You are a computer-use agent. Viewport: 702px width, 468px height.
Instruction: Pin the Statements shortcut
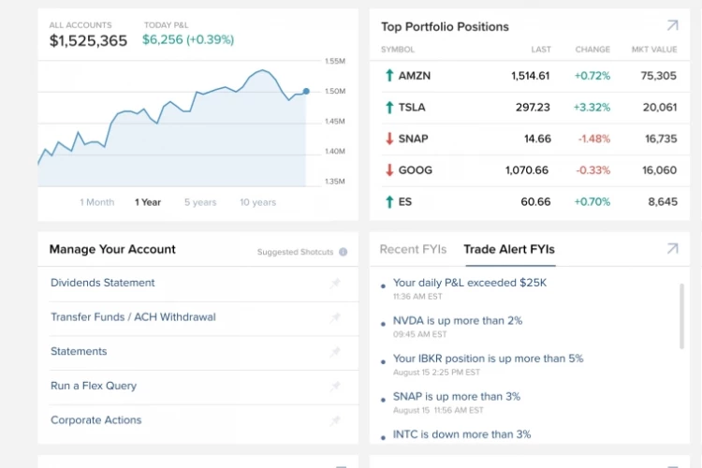click(x=335, y=352)
